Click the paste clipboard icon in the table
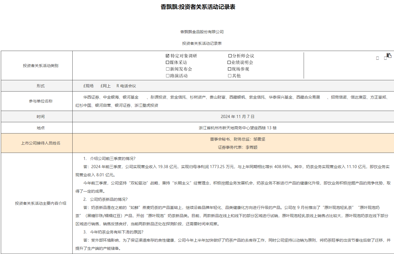Viewport: 394px width, 254px height. (389, 55)
